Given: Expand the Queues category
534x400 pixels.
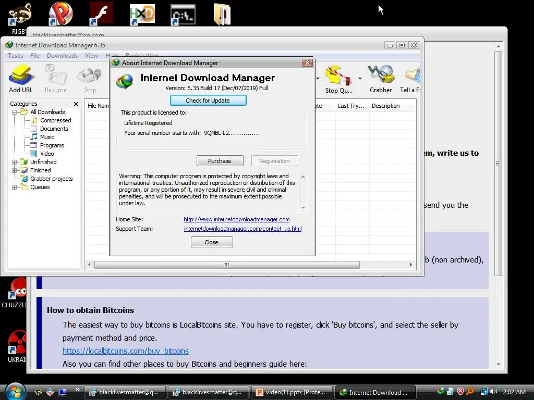Looking at the screenshot, I should pos(14,187).
